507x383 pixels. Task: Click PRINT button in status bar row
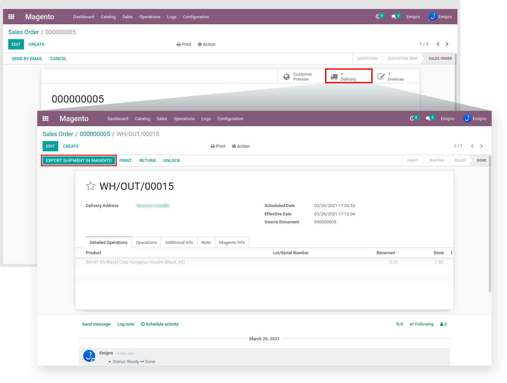pos(125,161)
